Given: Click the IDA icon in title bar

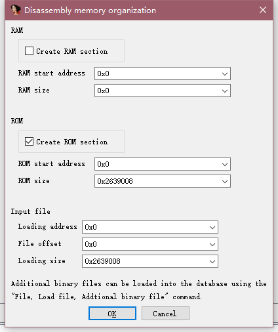Looking at the screenshot, I should pos(16,10).
